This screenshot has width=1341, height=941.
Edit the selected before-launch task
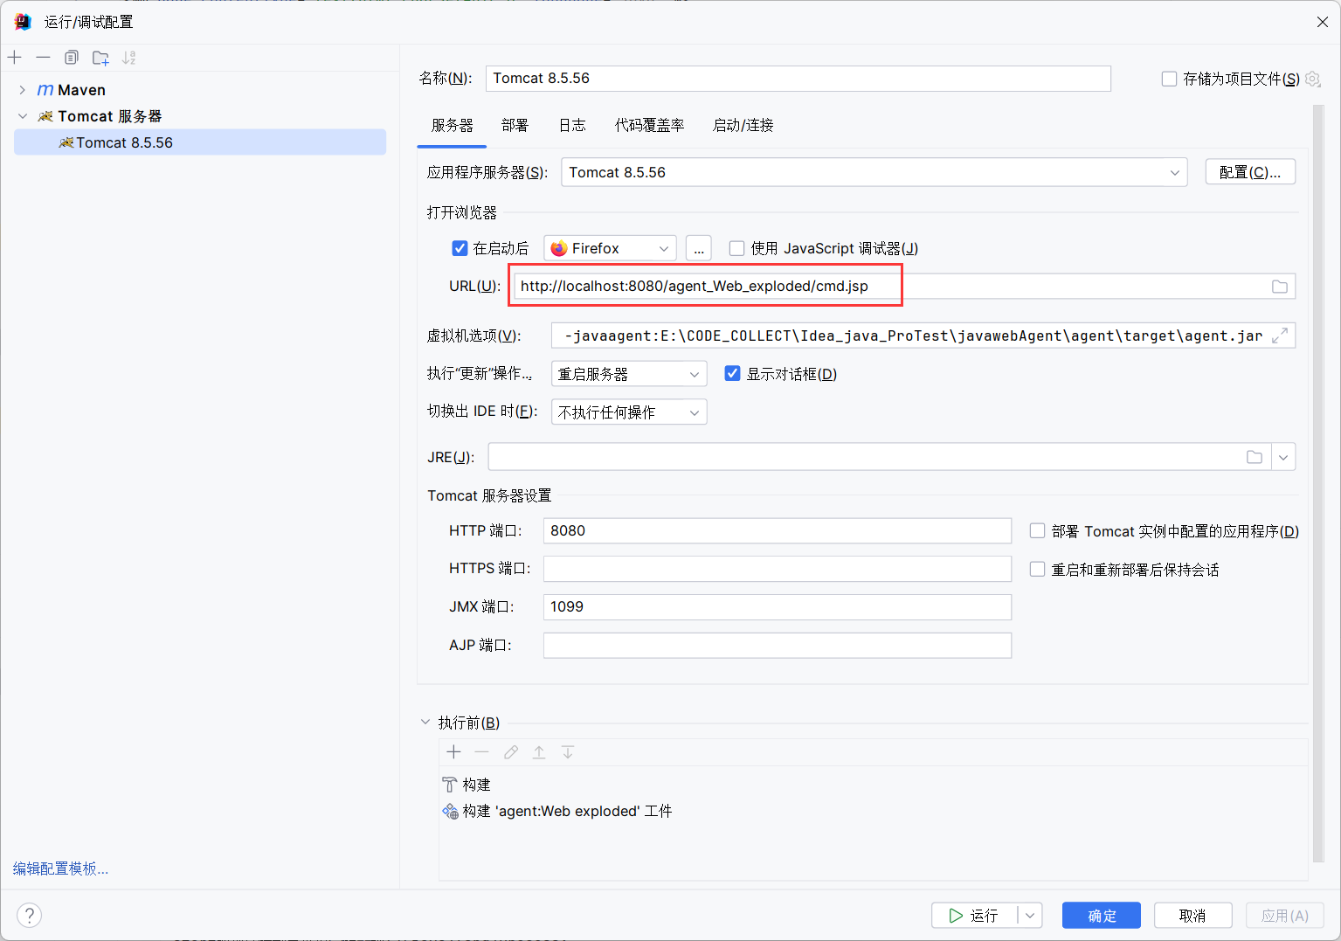tap(511, 752)
